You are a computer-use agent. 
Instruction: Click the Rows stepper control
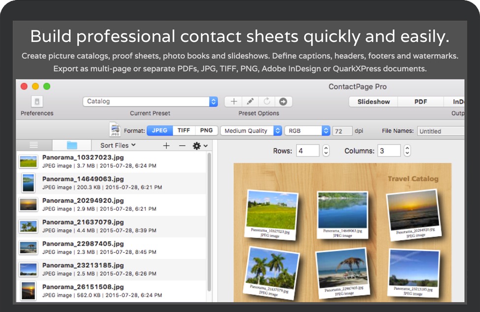click(x=325, y=151)
